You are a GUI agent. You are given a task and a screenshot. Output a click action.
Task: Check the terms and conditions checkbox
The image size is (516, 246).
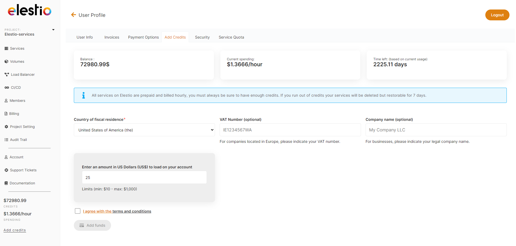tap(78, 211)
